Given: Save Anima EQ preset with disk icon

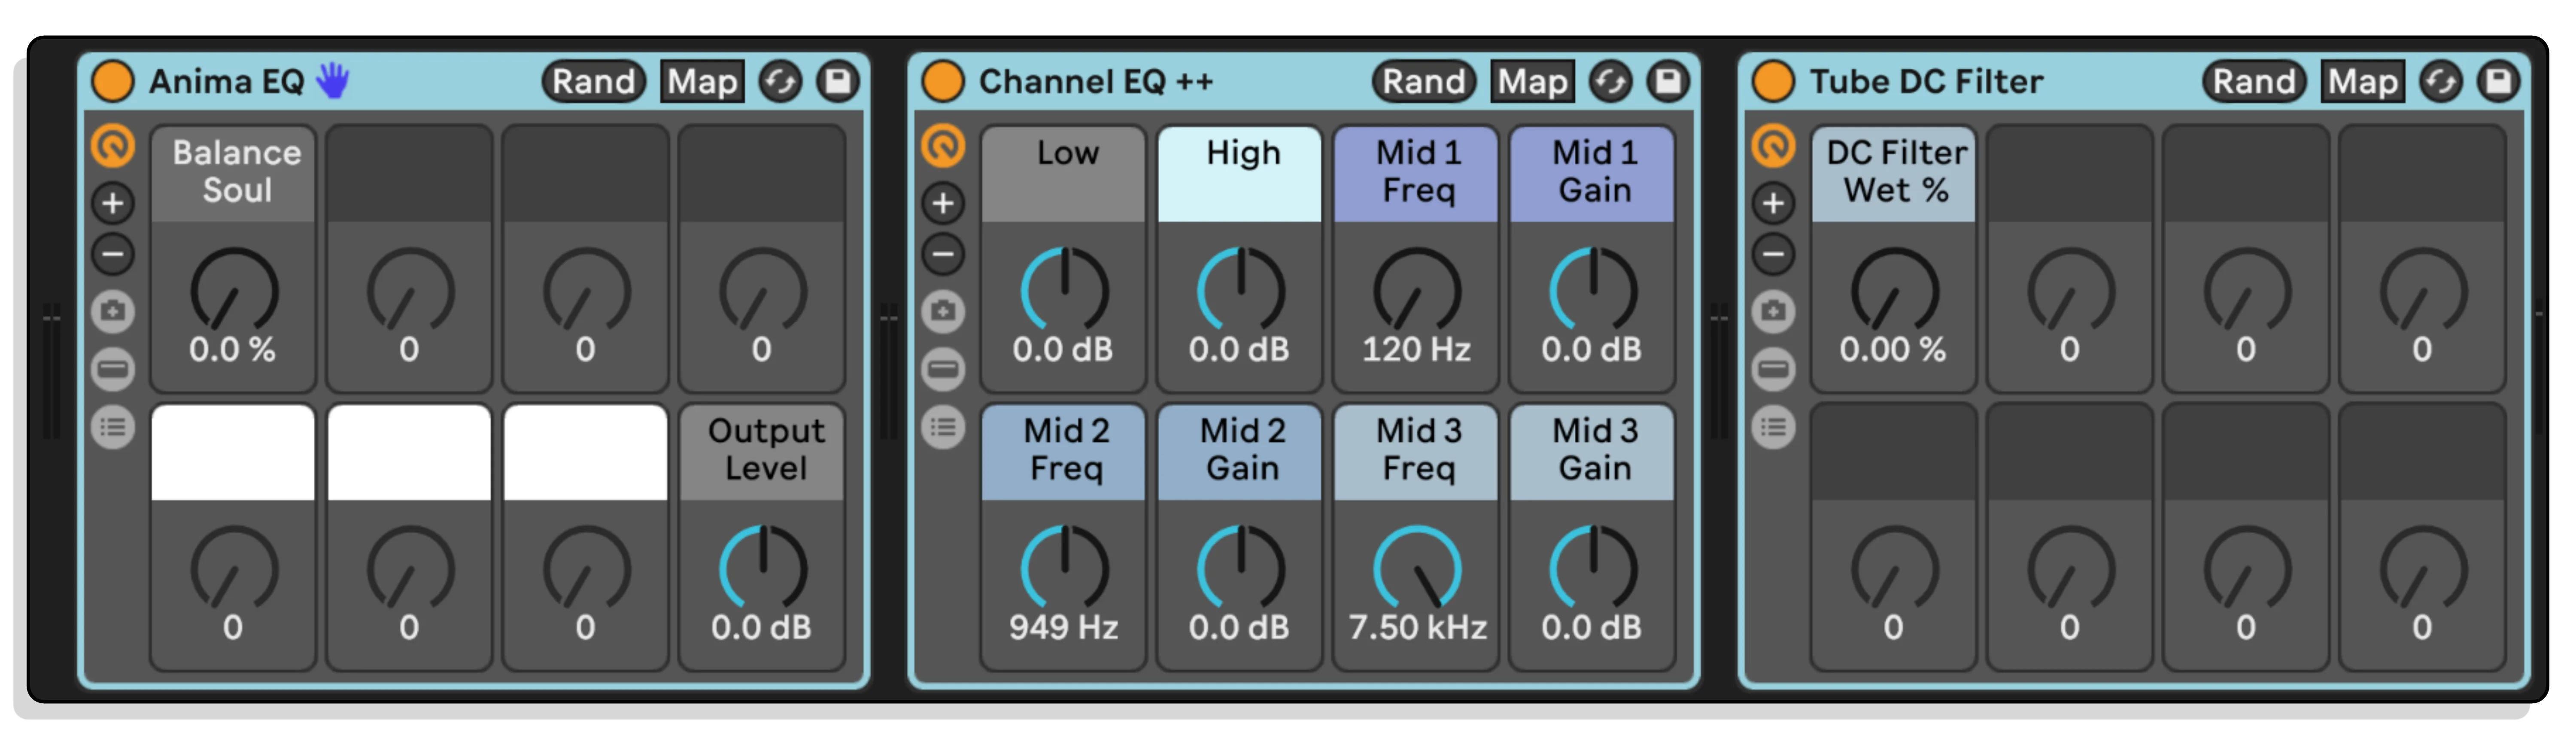Looking at the screenshot, I should pos(838,81).
